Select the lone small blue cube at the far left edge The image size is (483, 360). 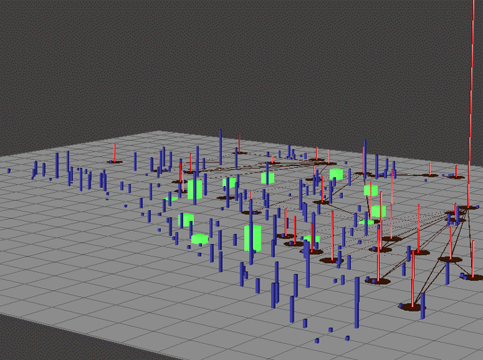(x=9, y=171)
